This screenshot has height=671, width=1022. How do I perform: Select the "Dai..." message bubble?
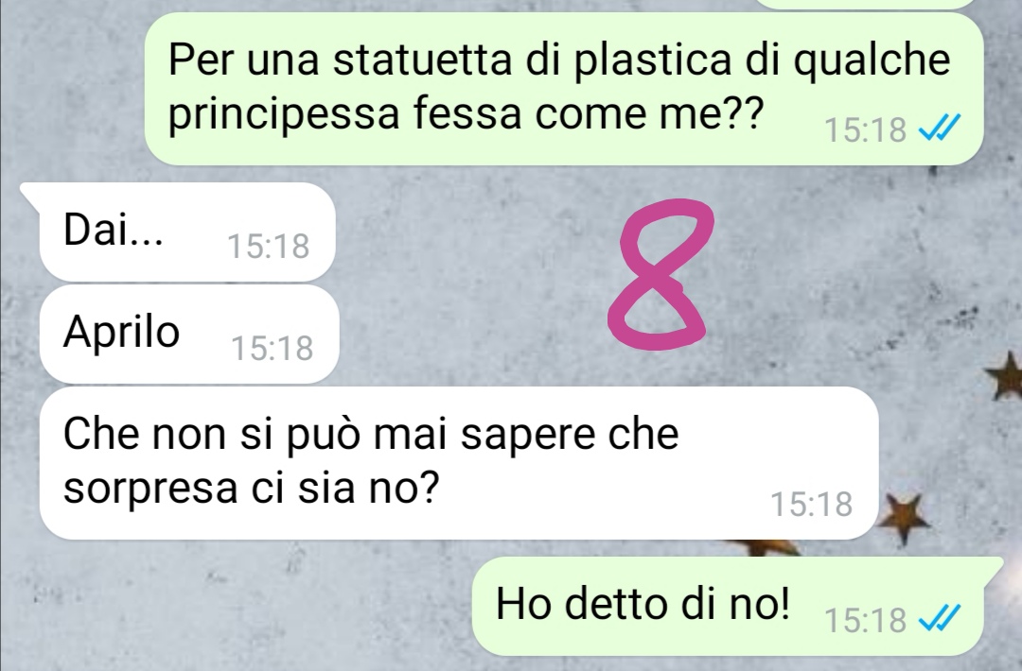(x=187, y=232)
